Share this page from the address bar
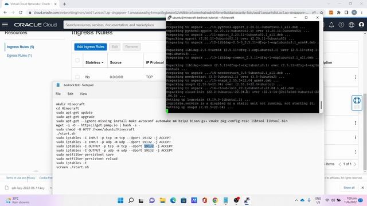Screen dimensions: 367x206 pyautogui.click(x=314, y=13)
